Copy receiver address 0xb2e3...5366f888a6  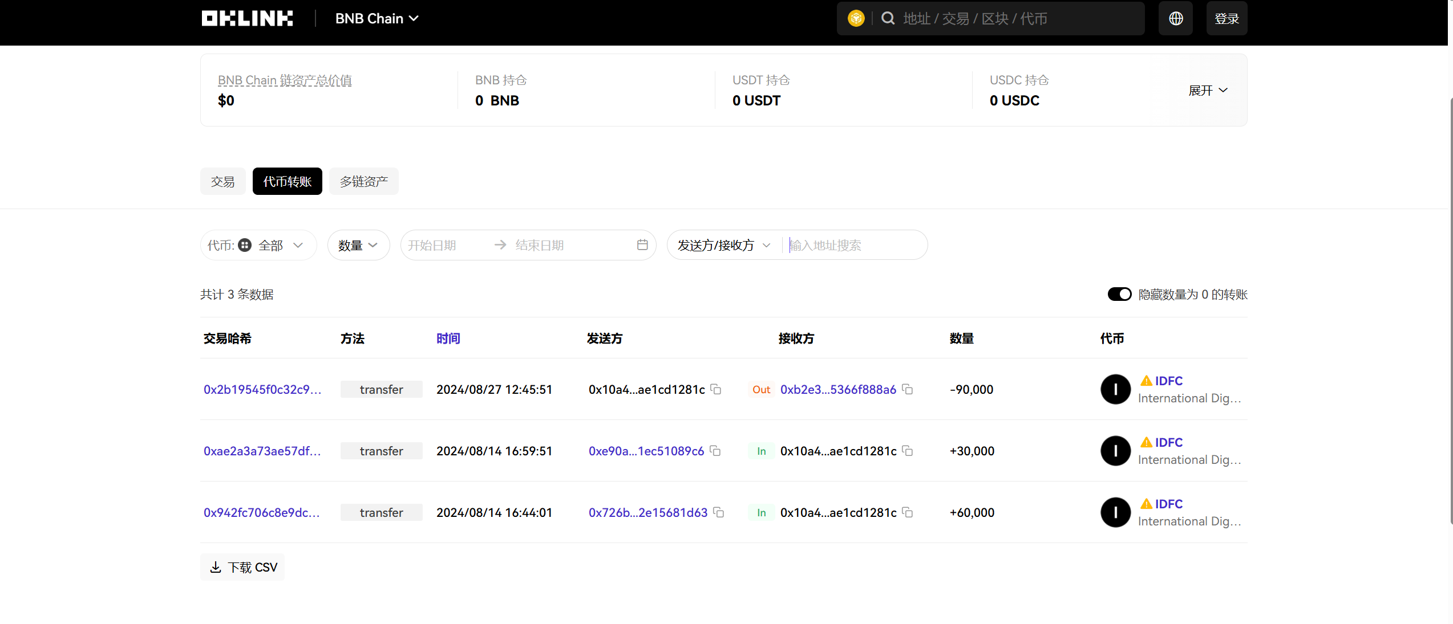(908, 390)
